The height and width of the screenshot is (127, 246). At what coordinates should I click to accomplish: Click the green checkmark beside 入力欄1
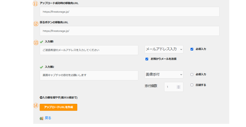click(41, 42)
